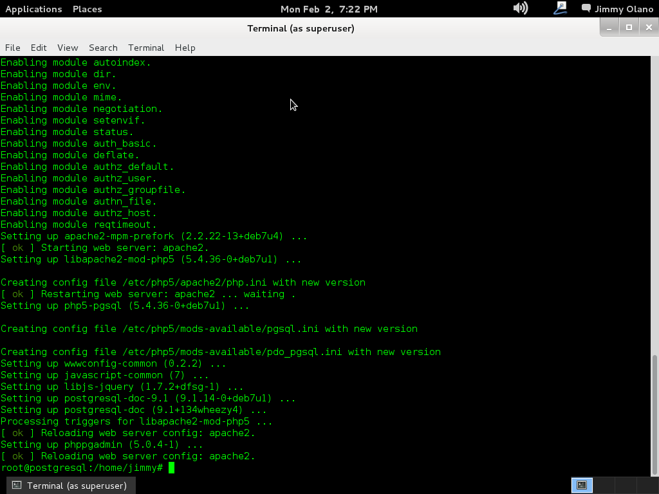Expand the Terminal menu
Viewport: 659px width, 494px height.
(x=146, y=48)
